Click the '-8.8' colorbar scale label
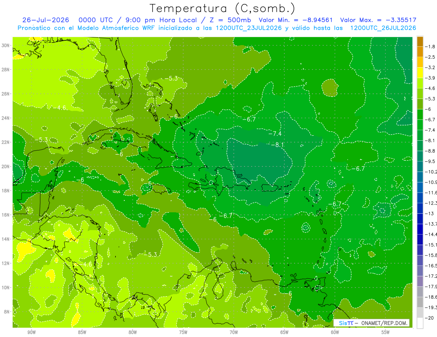The image size is (437, 337). coord(431,151)
